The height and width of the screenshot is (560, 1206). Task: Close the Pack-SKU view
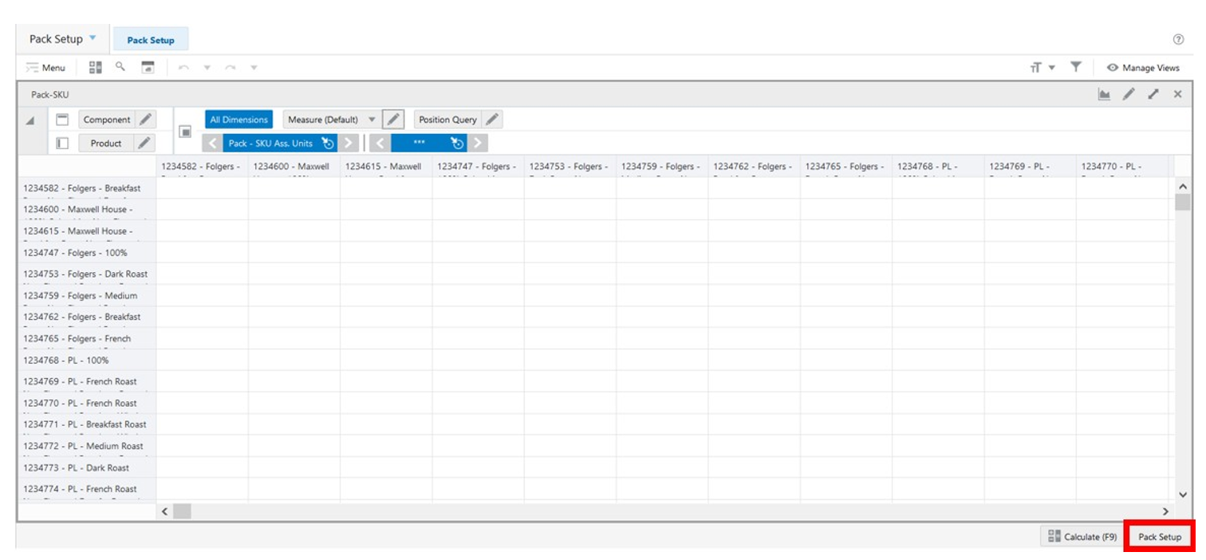tap(1177, 94)
